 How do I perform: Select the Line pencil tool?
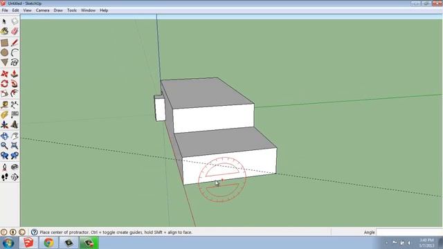pyautogui.click(x=15, y=43)
